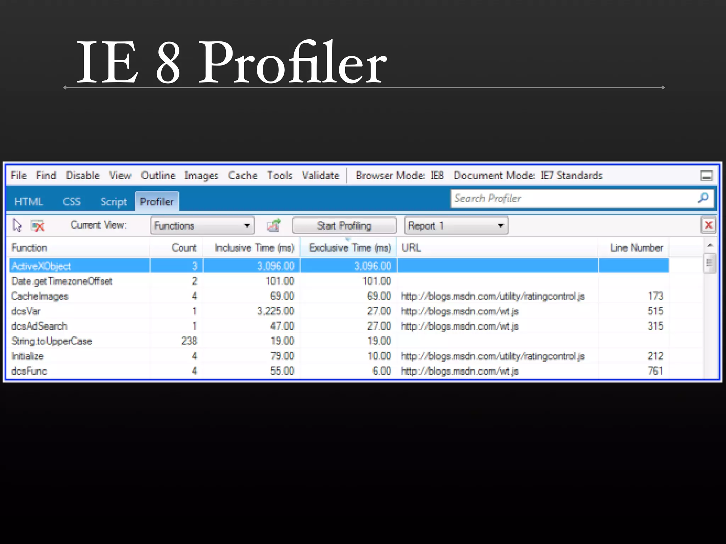726x544 pixels.
Task: Sort by Inclusive Time column header
Action: [x=254, y=248]
